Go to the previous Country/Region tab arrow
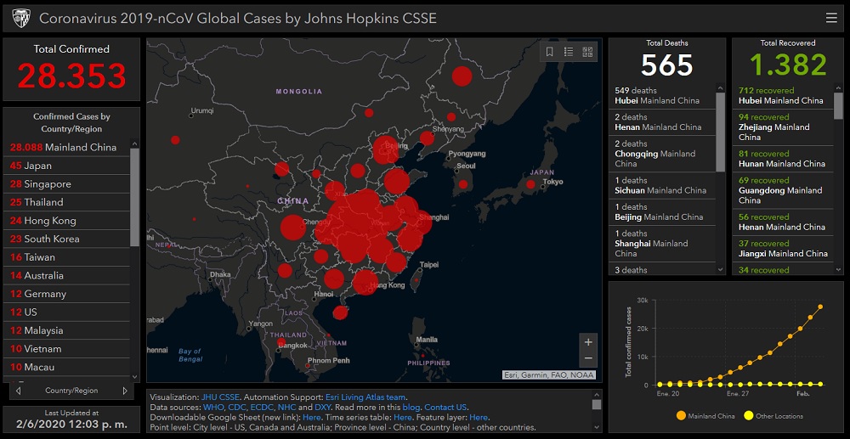 pos(19,391)
